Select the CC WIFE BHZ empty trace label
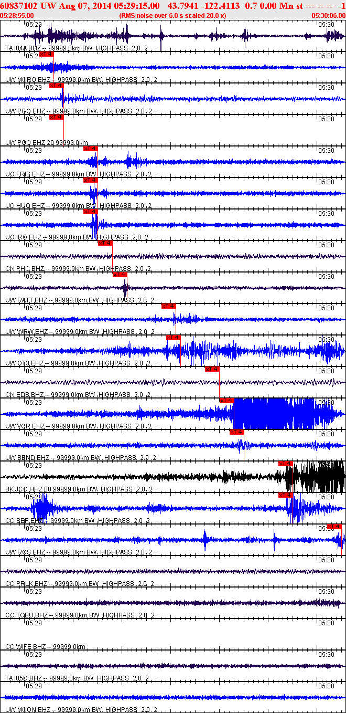Viewport: 346px width, 713px height. tap(45, 646)
